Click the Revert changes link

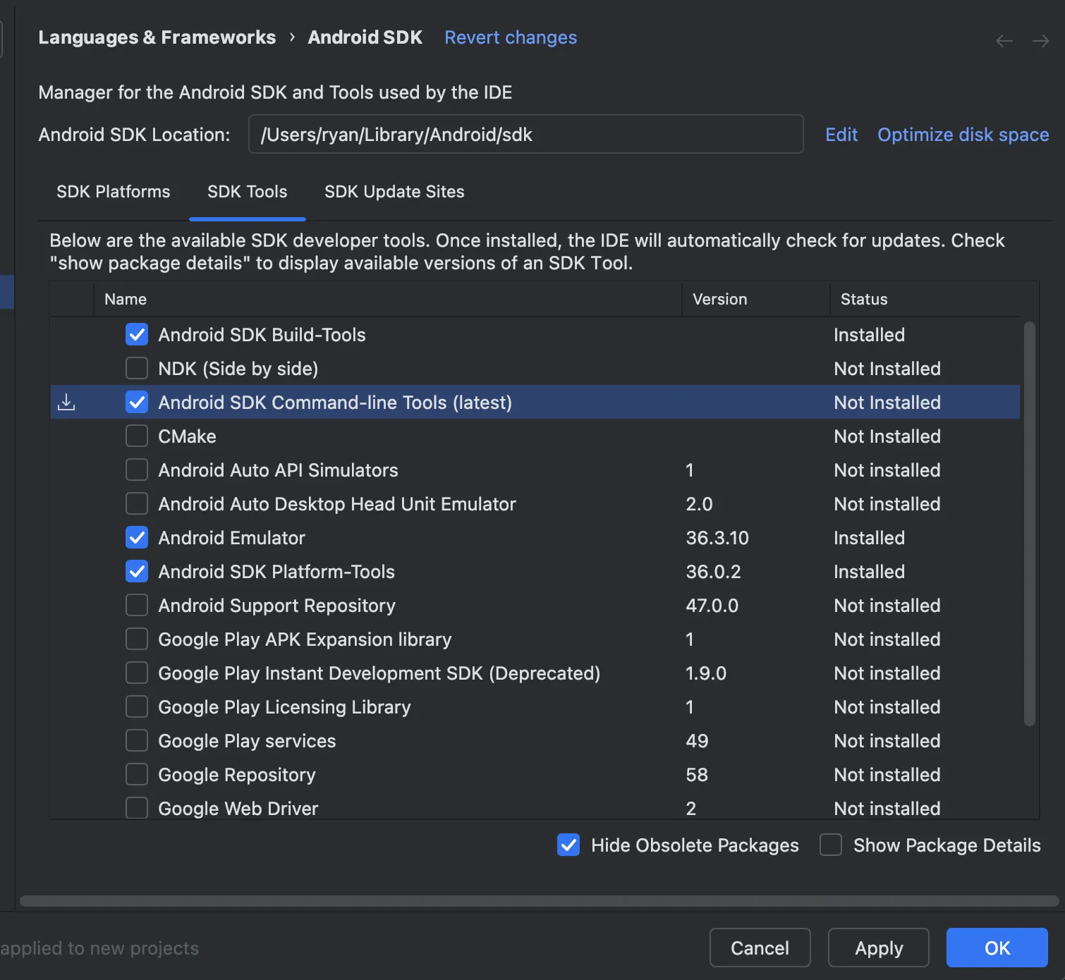point(511,37)
